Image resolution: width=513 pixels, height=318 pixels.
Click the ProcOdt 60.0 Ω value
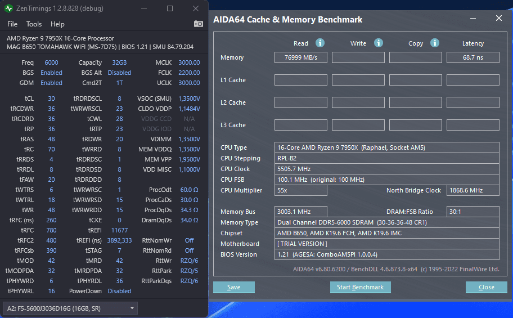click(189, 190)
